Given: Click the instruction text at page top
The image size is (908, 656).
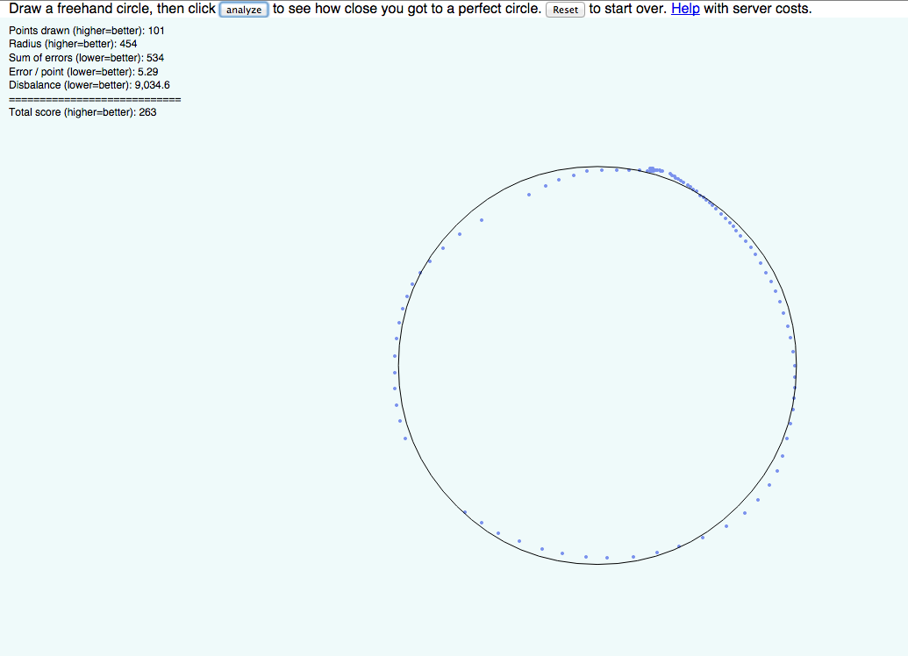Looking at the screenshot, I should (105, 9).
